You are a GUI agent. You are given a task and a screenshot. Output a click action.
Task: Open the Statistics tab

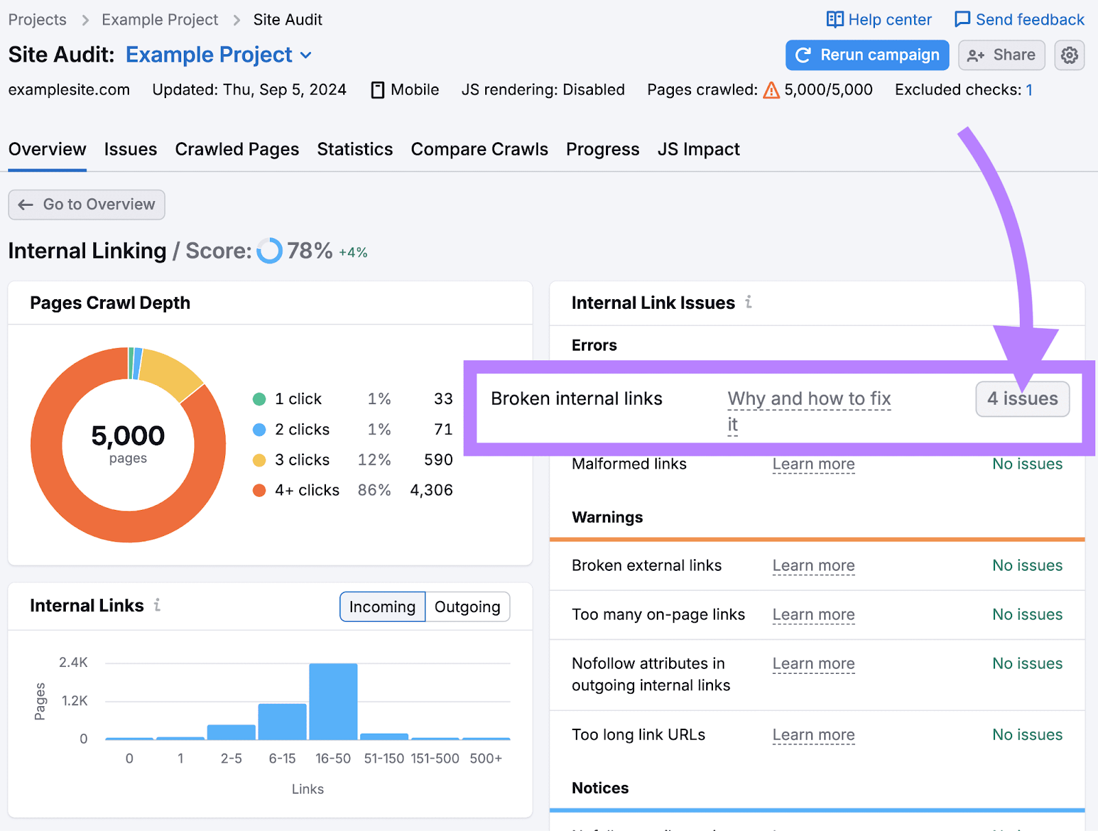tap(355, 150)
